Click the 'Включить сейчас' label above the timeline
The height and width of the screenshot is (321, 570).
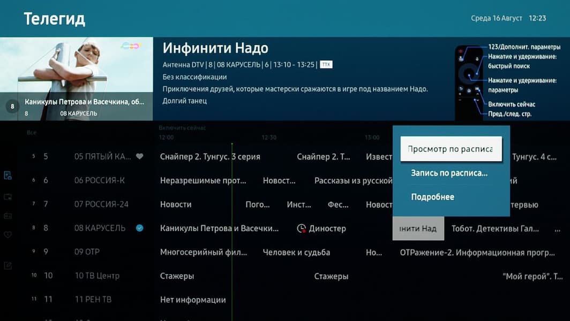[x=182, y=128]
